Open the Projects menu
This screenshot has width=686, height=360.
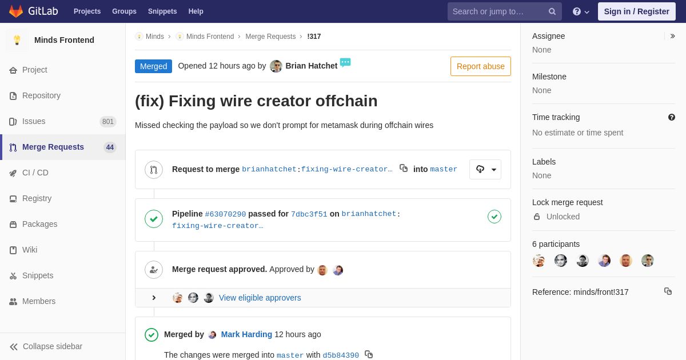pos(87,11)
